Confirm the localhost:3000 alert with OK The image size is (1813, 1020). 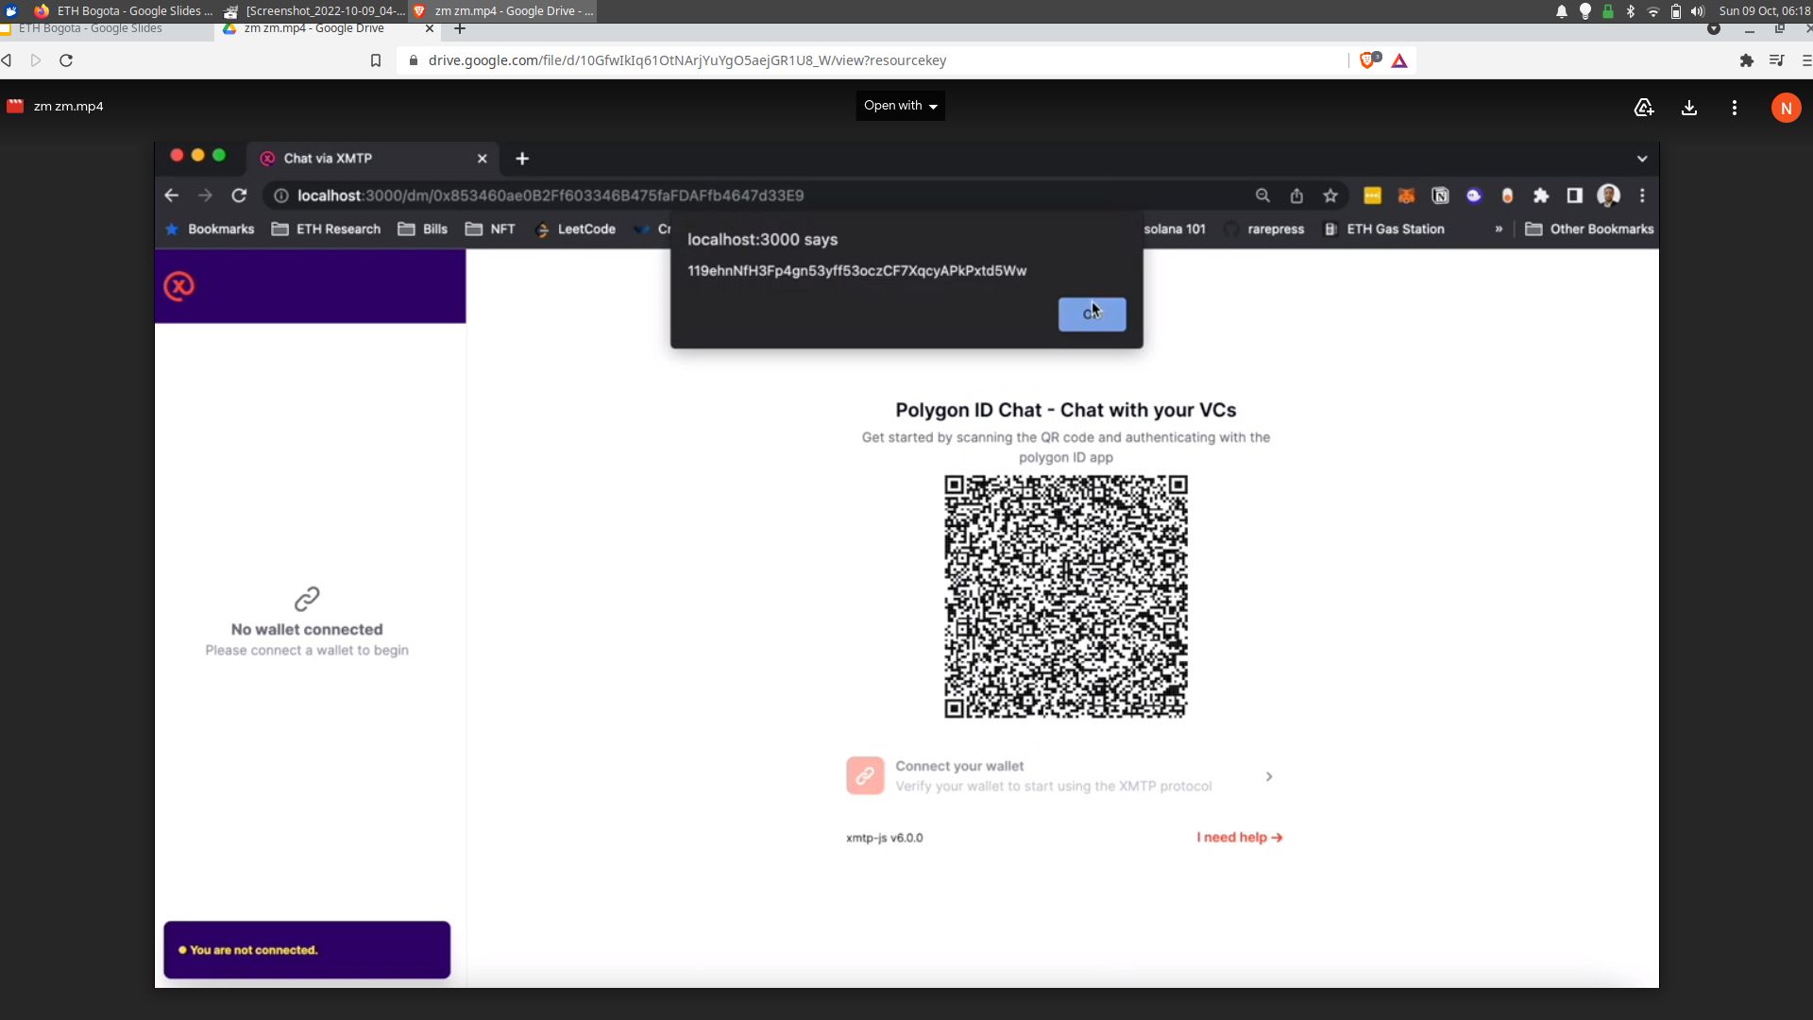coord(1092,314)
